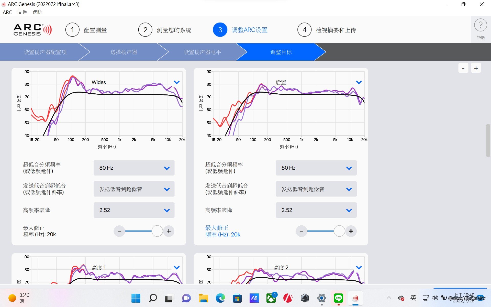The width and height of the screenshot is (491, 307).
Task: Click ARC Genesis taskbar icon
Action: pyautogui.click(x=355, y=298)
